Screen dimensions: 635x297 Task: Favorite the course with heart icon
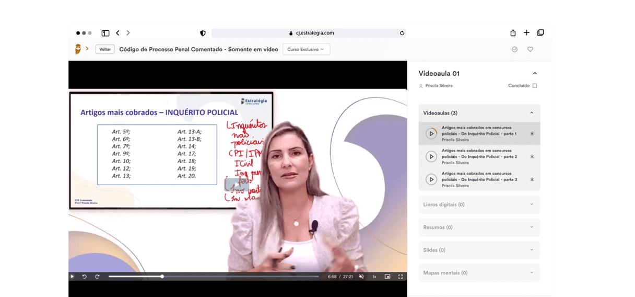click(x=530, y=49)
